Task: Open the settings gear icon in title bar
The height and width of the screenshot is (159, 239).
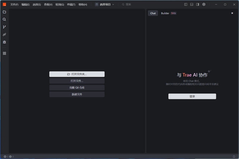Action: point(204,4)
